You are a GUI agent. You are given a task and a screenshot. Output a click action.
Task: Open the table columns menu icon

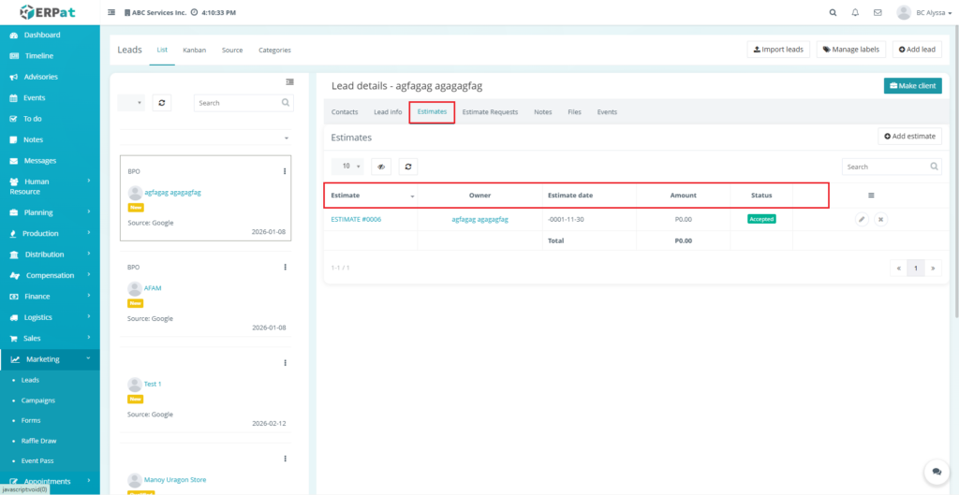click(871, 196)
